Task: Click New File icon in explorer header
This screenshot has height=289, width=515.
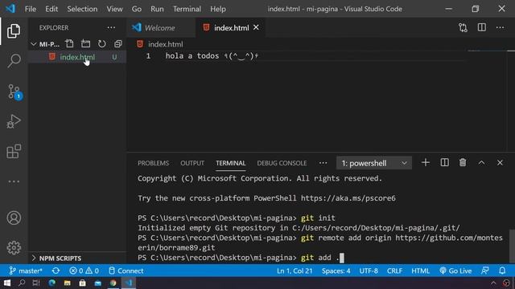Action: coord(69,43)
